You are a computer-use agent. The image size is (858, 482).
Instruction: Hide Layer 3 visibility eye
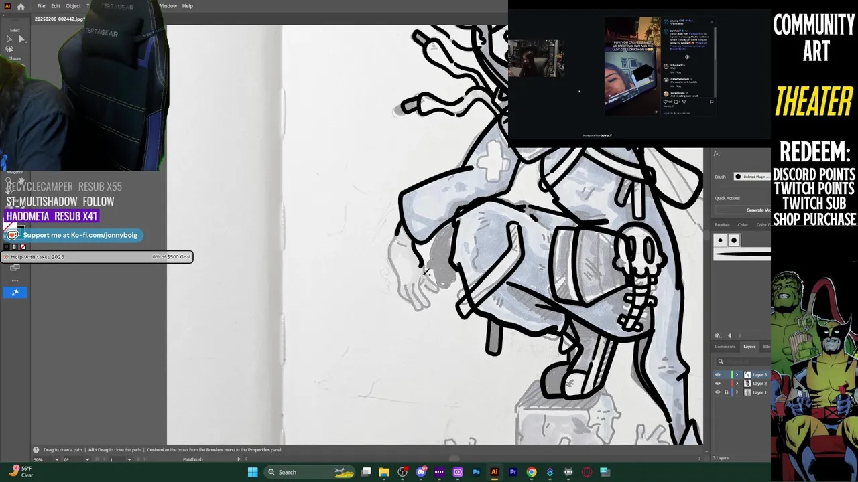[x=718, y=375]
